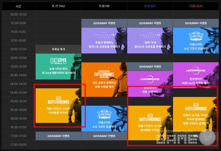Viewport: 221px width, 151px height.
Task: Click the 17:30~18:00 time slot
Action: click(18, 145)
